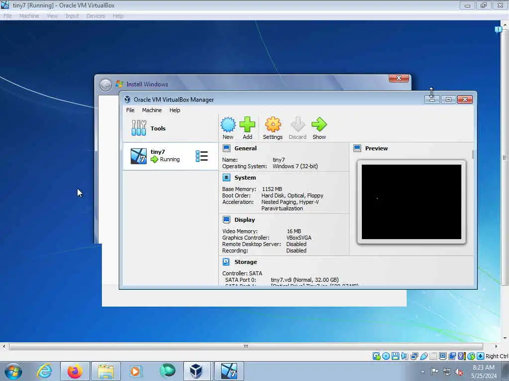Click the details pane vertical scrollbar
This screenshot has height=381, width=509.
[x=473, y=155]
